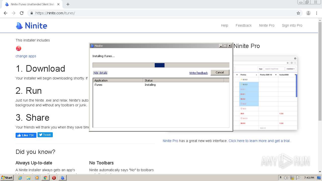Open a new tab with plus button

(68, 4)
